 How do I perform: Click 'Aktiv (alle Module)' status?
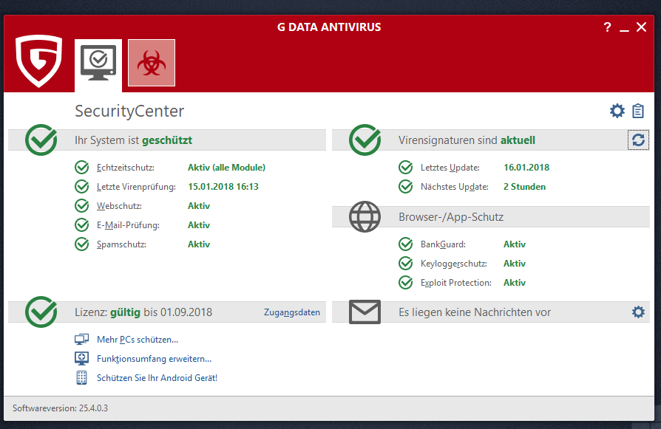227,168
